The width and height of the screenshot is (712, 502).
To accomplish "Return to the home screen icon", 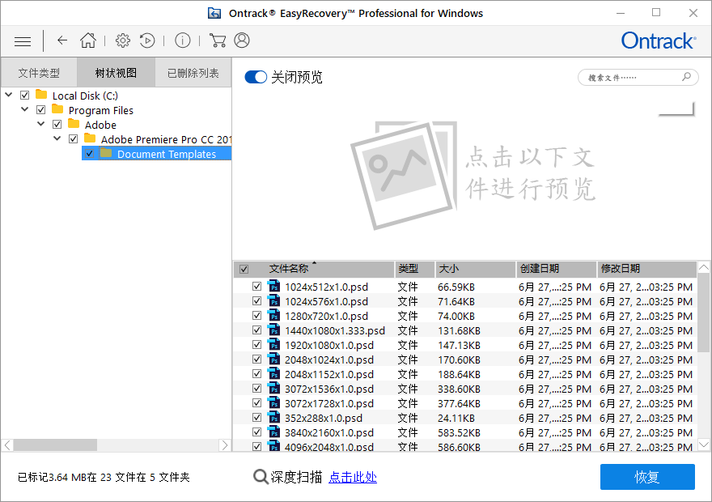I will pos(88,40).
